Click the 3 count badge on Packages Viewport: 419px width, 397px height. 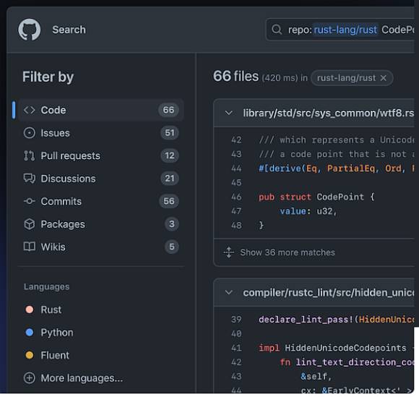coord(171,224)
